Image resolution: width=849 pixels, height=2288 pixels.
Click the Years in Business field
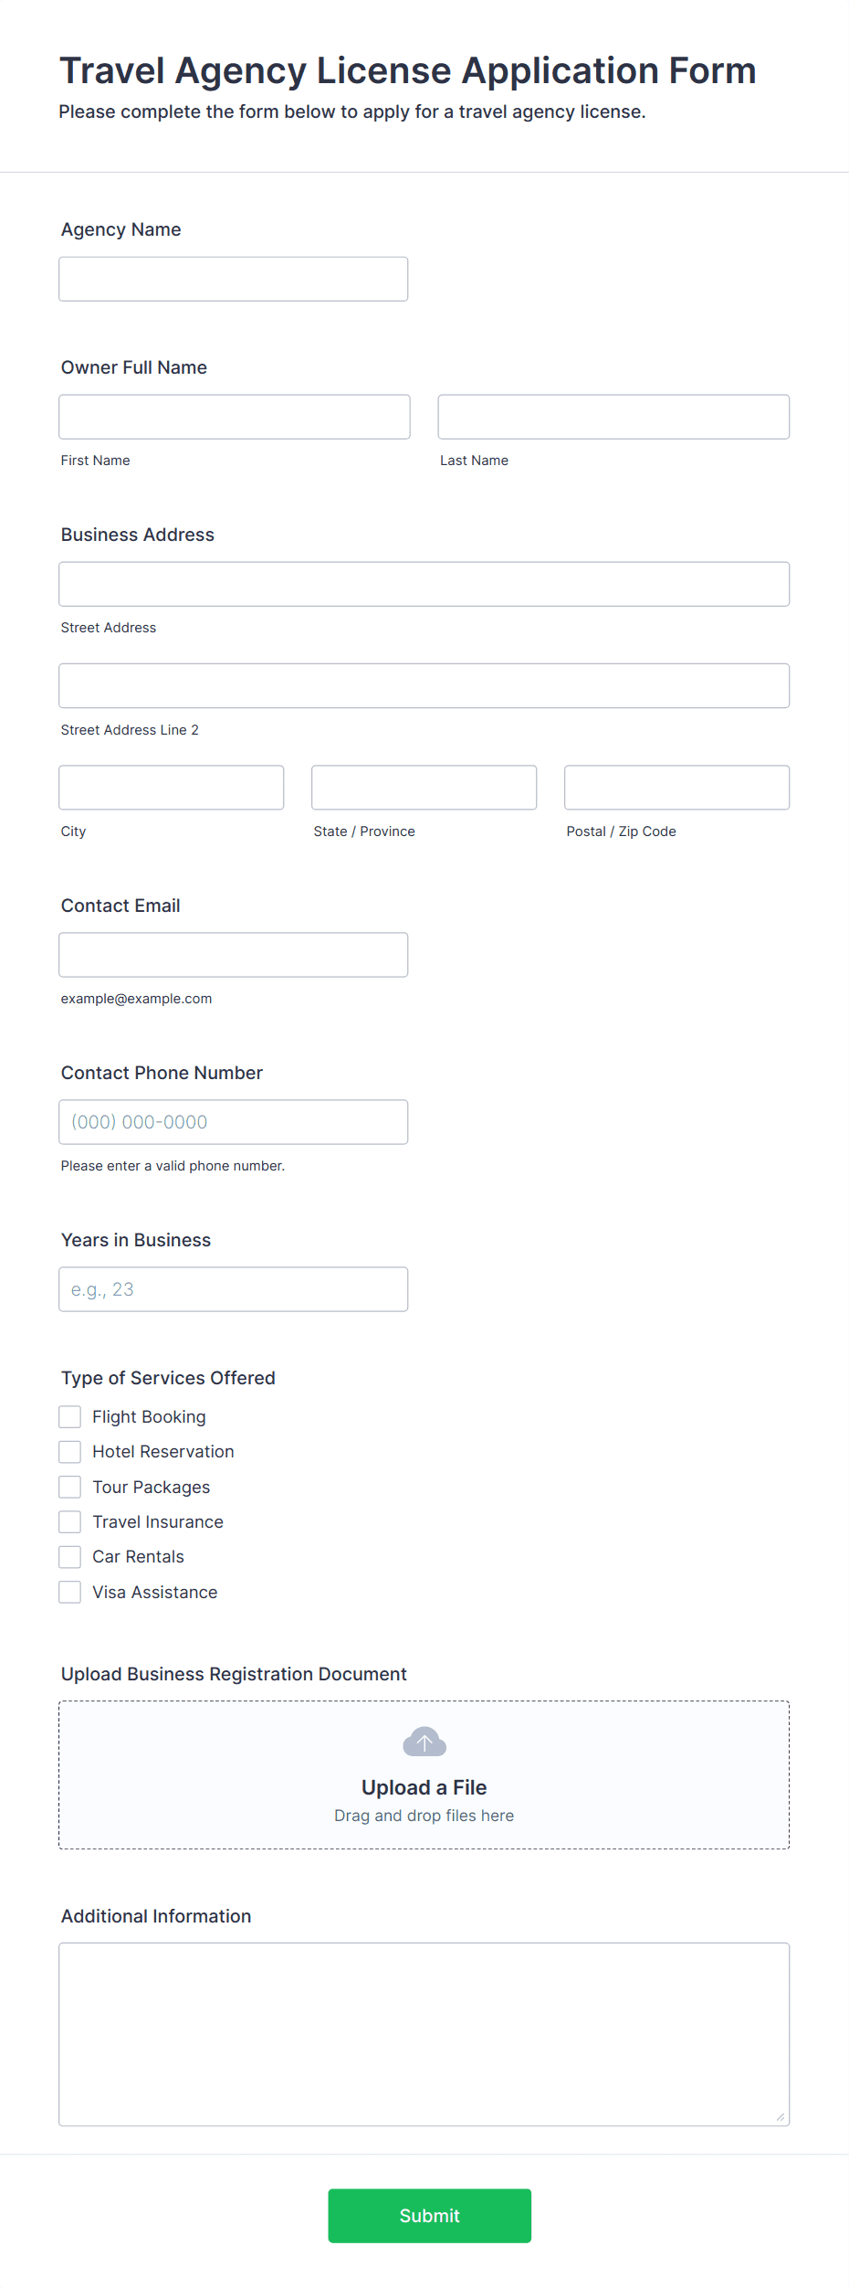coord(234,1289)
